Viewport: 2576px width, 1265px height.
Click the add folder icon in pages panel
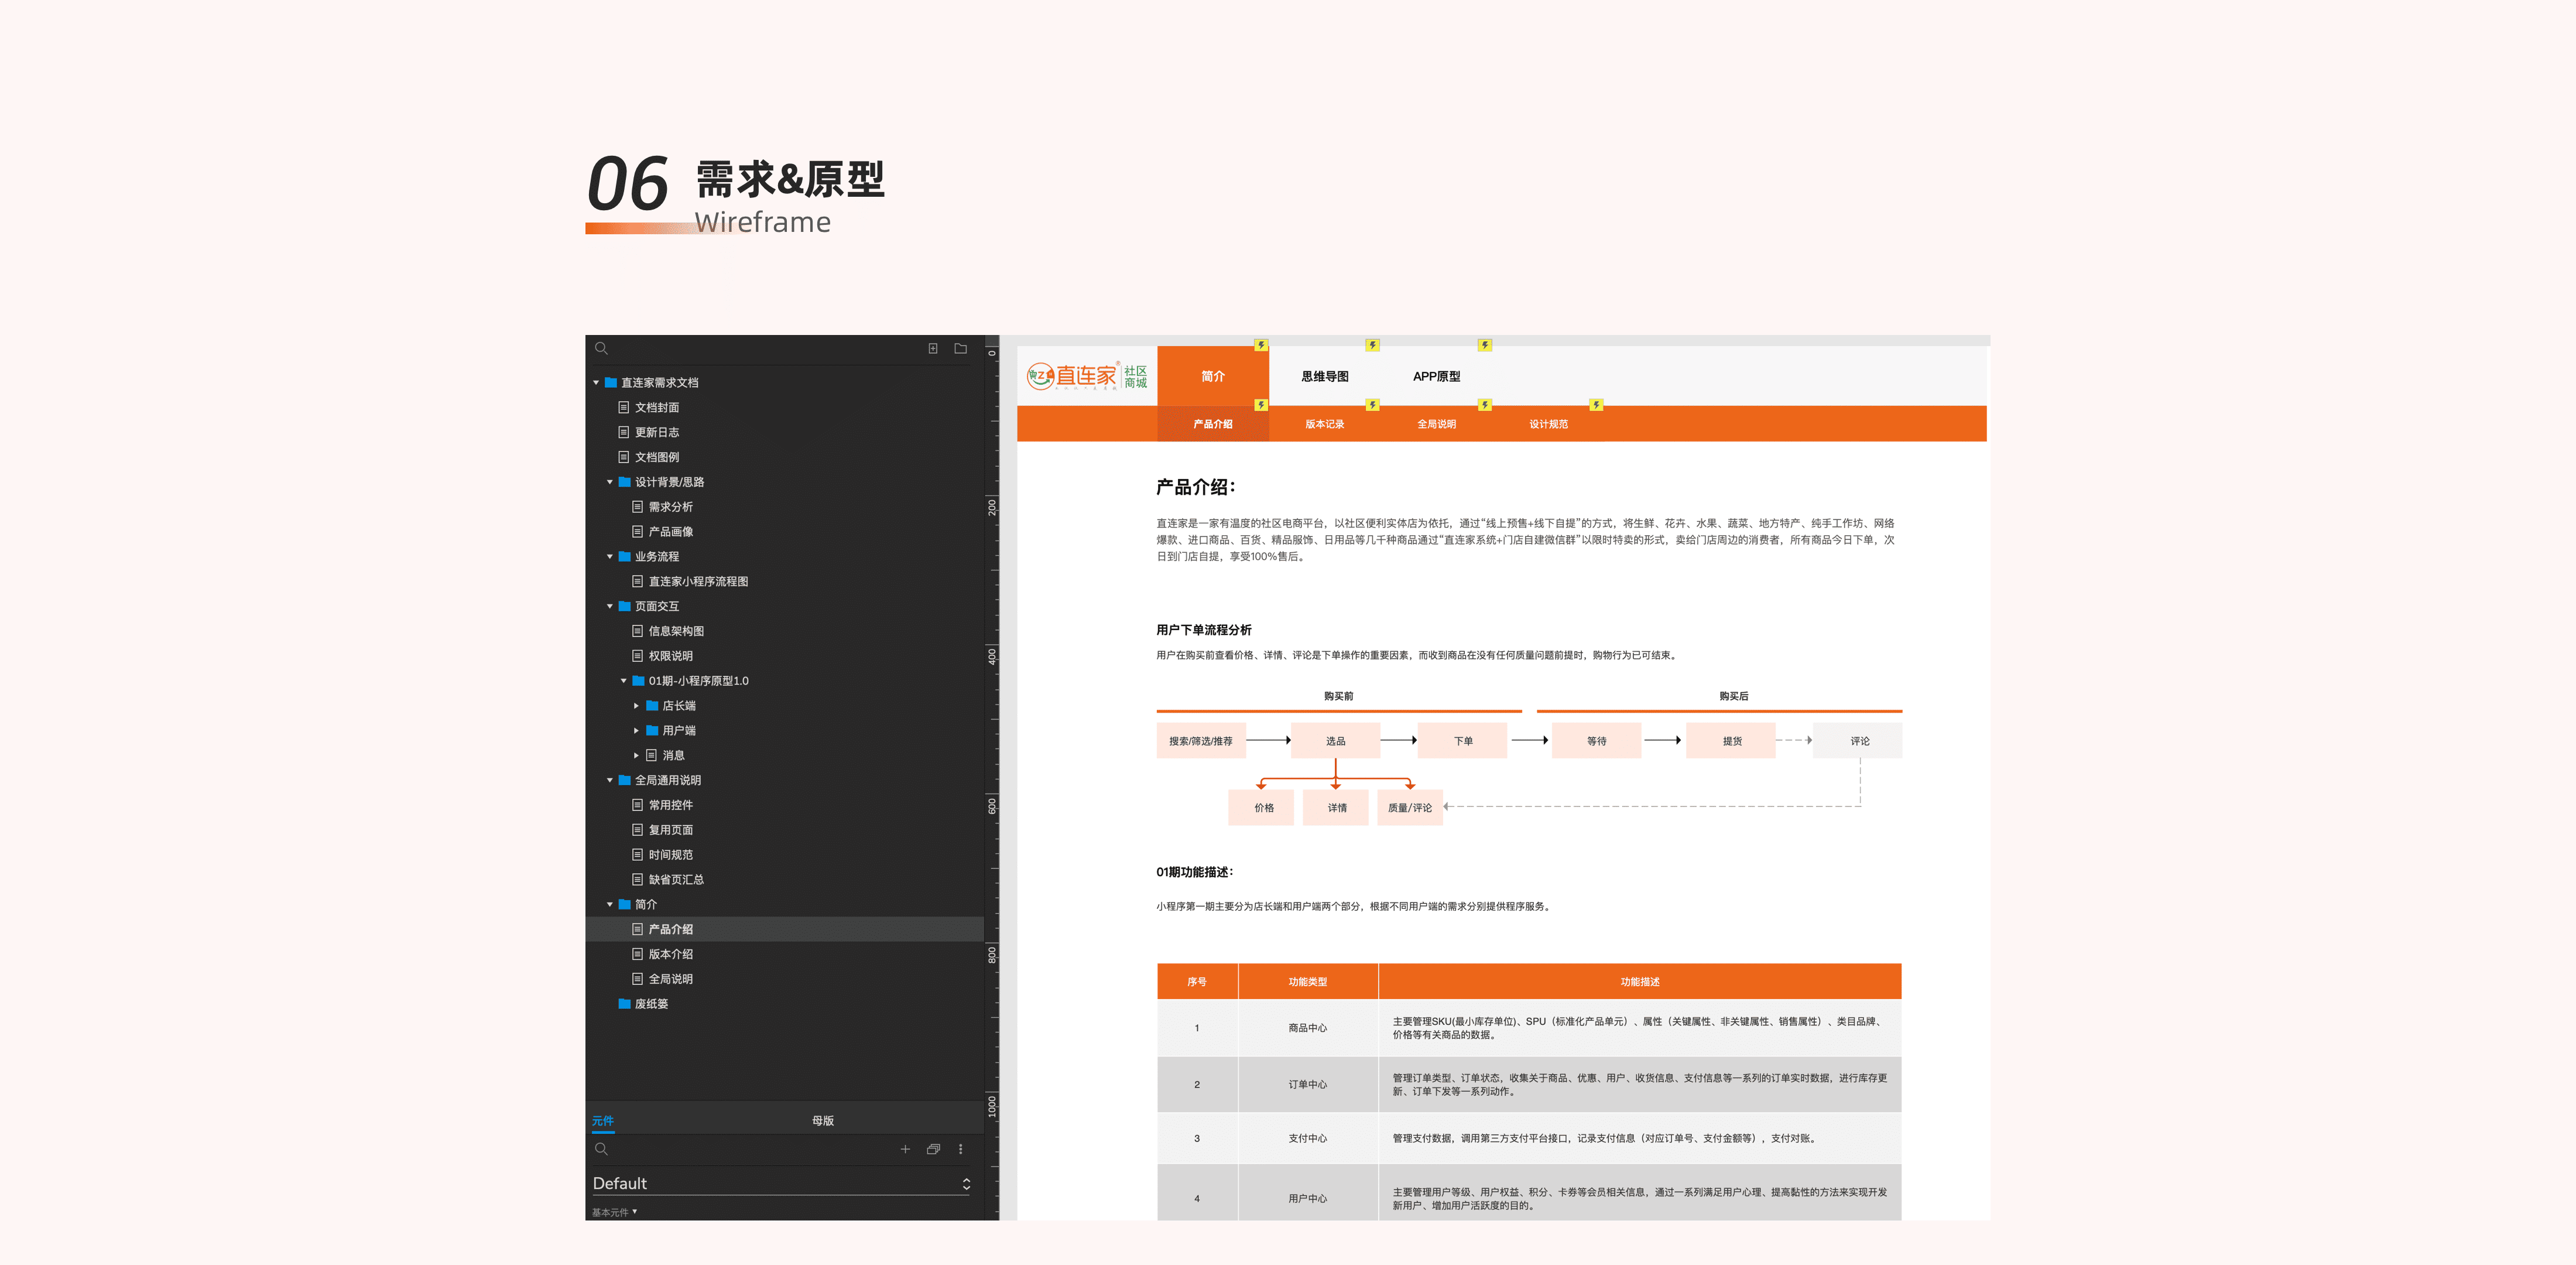click(x=960, y=349)
